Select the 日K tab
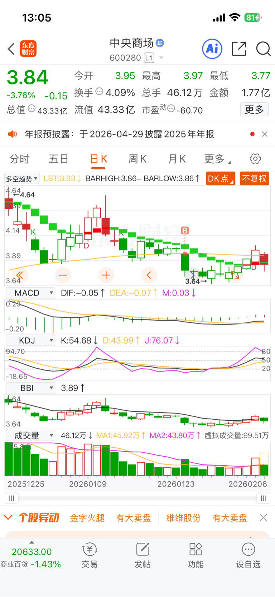Screen dimensions: 275x597 (x=98, y=159)
